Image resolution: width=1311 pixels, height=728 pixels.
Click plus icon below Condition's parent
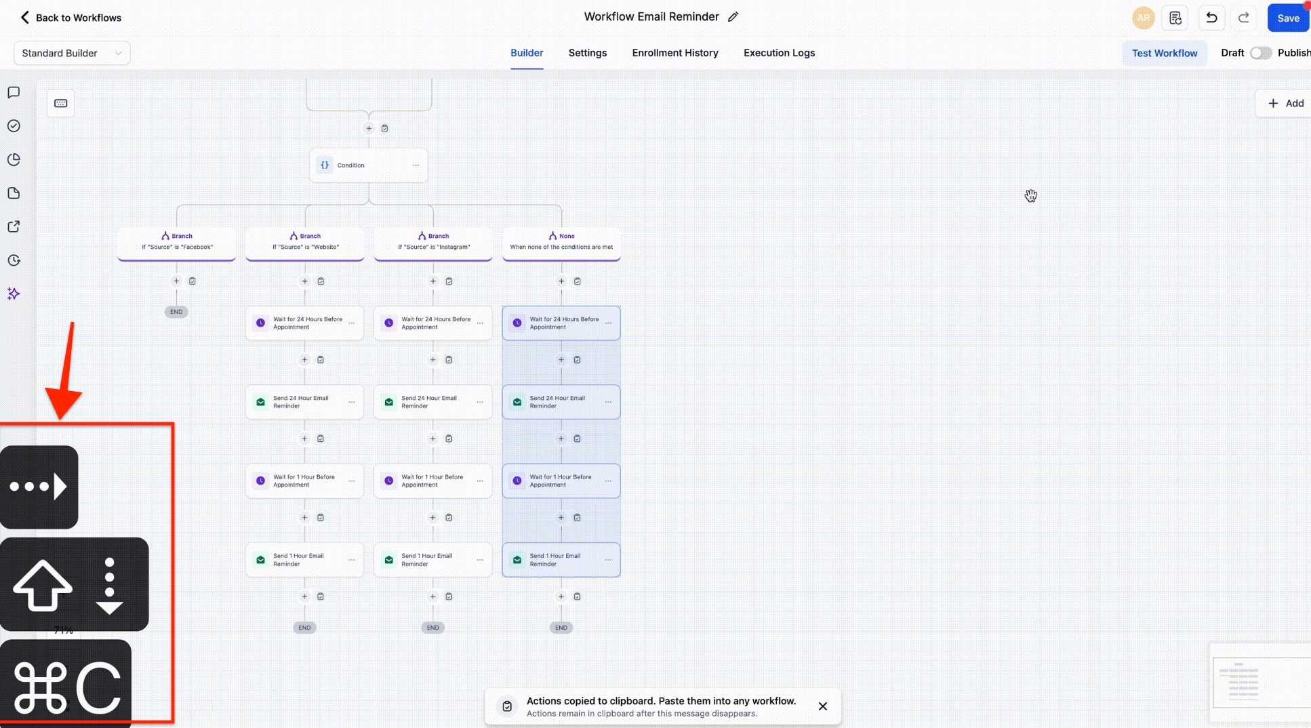click(x=369, y=128)
